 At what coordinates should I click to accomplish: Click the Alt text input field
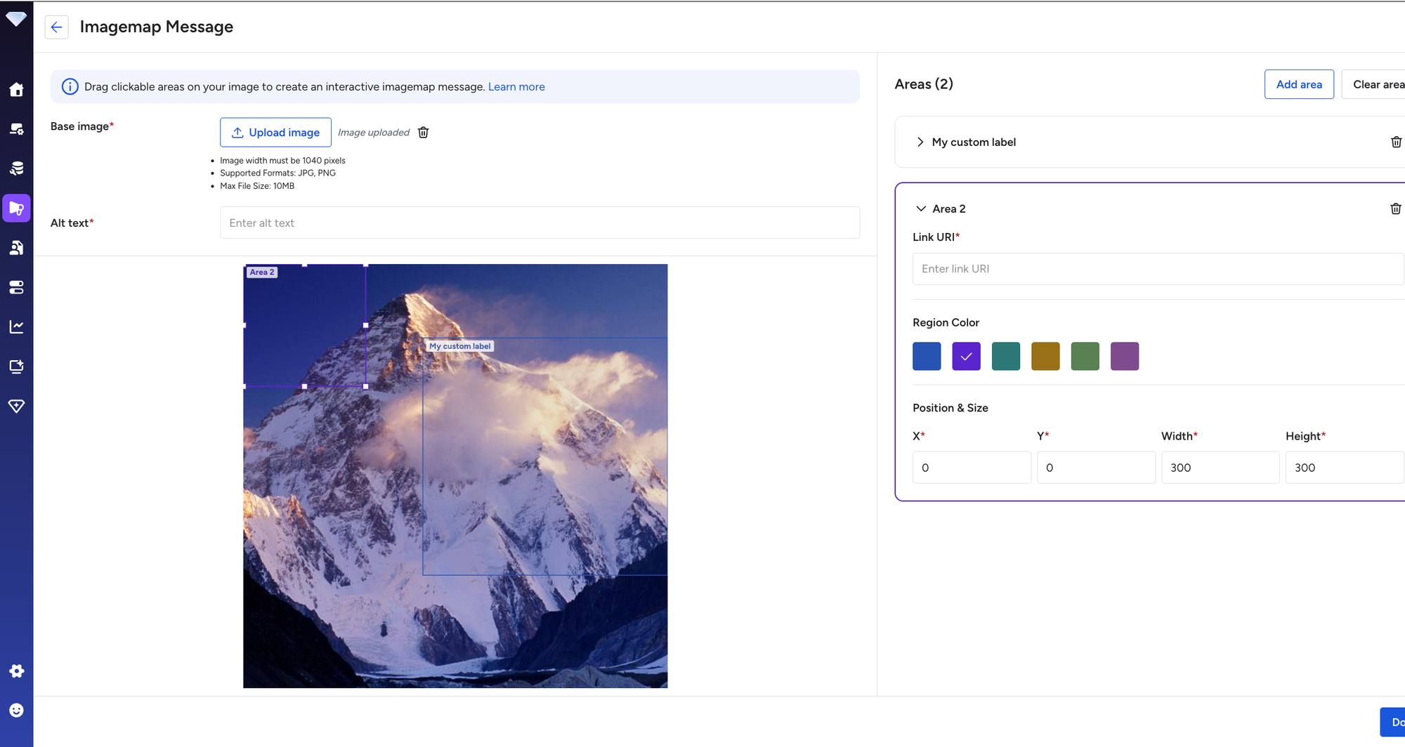point(540,223)
